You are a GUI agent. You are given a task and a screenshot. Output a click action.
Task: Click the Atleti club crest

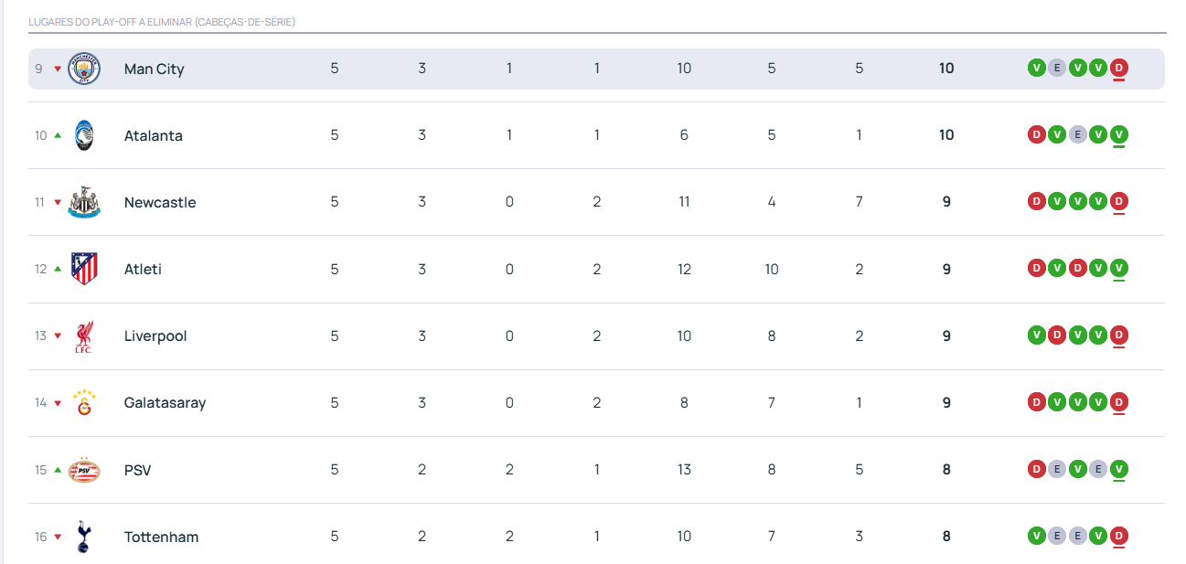[84, 269]
